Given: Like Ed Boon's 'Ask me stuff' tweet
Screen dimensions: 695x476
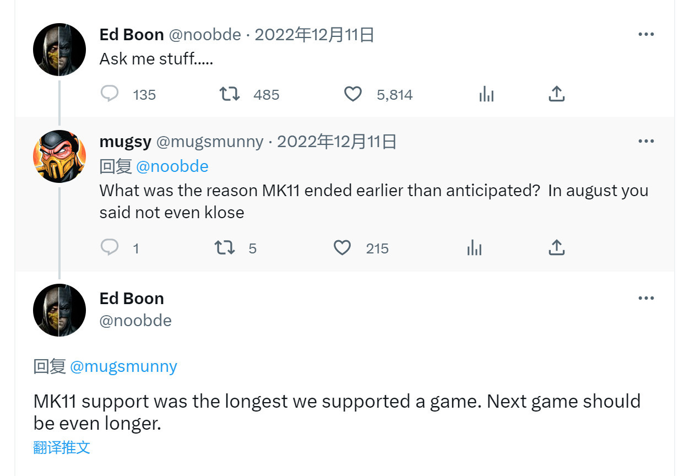Looking at the screenshot, I should point(353,94).
